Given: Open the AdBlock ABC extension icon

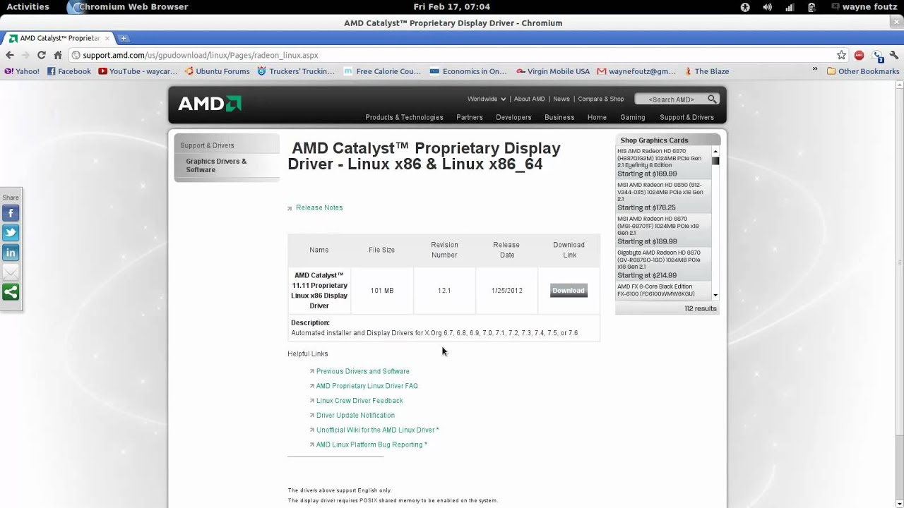Looking at the screenshot, I should [x=860, y=55].
